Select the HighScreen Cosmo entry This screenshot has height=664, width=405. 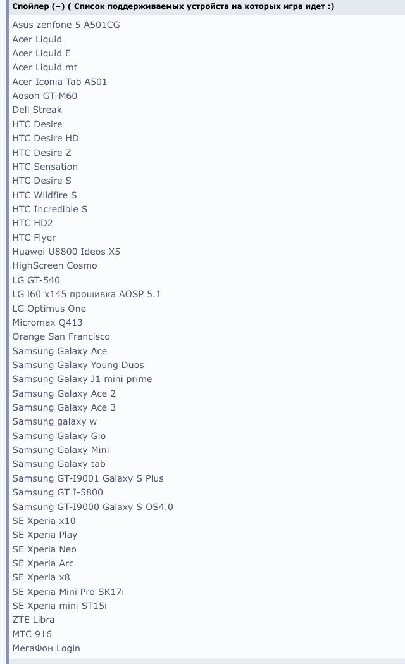(x=54, y=265)
